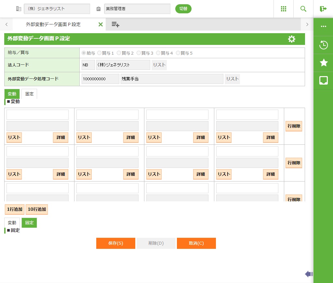333x283 pixels.
Task: Open favorites star icon in sidebar
Action: click(x=324, y=63)
